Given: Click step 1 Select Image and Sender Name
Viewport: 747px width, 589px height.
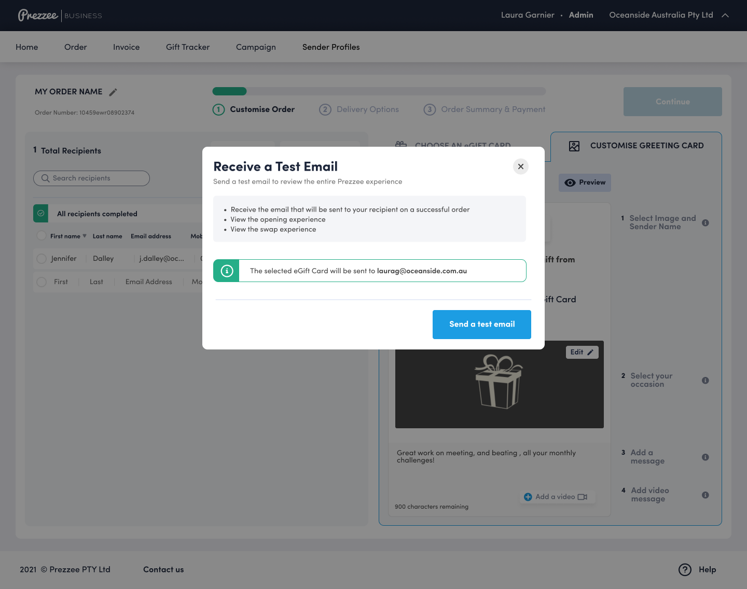Looking at the screenshot, I should pos(659,222).
